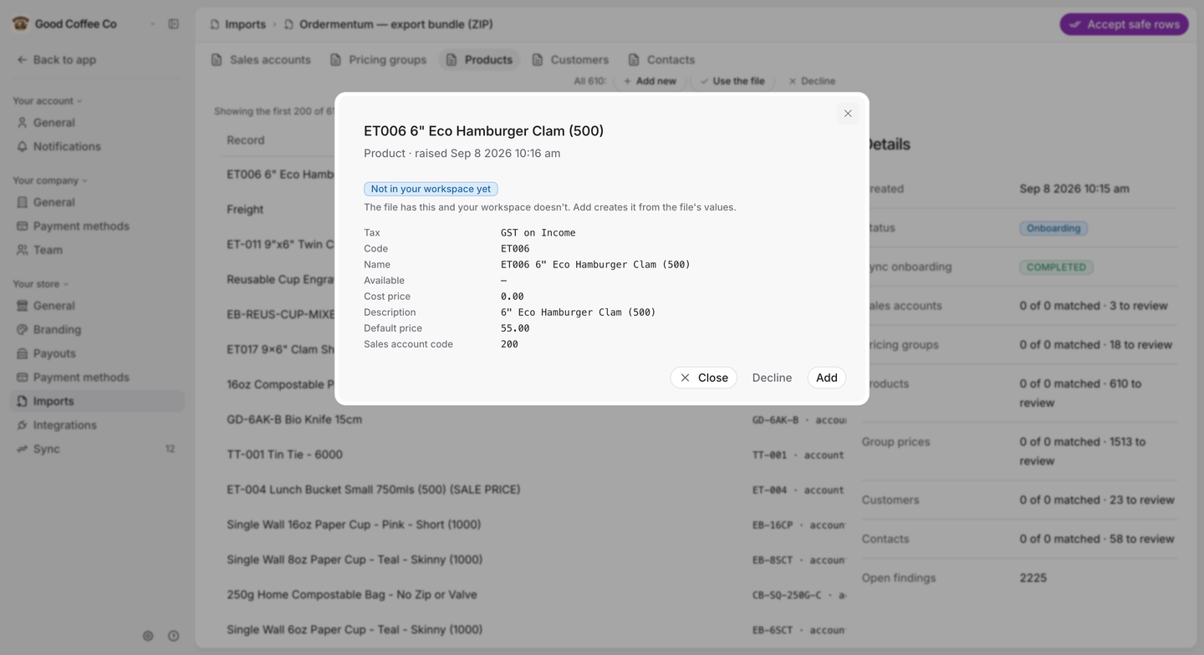Switch to the Customers tab

[x=570, y=60]
